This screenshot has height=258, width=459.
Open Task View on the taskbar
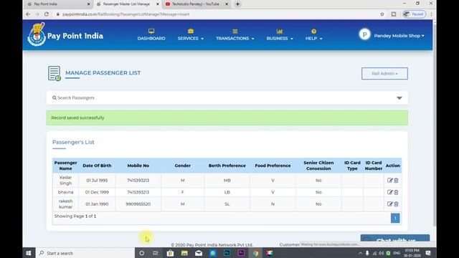tap(156, 253)
